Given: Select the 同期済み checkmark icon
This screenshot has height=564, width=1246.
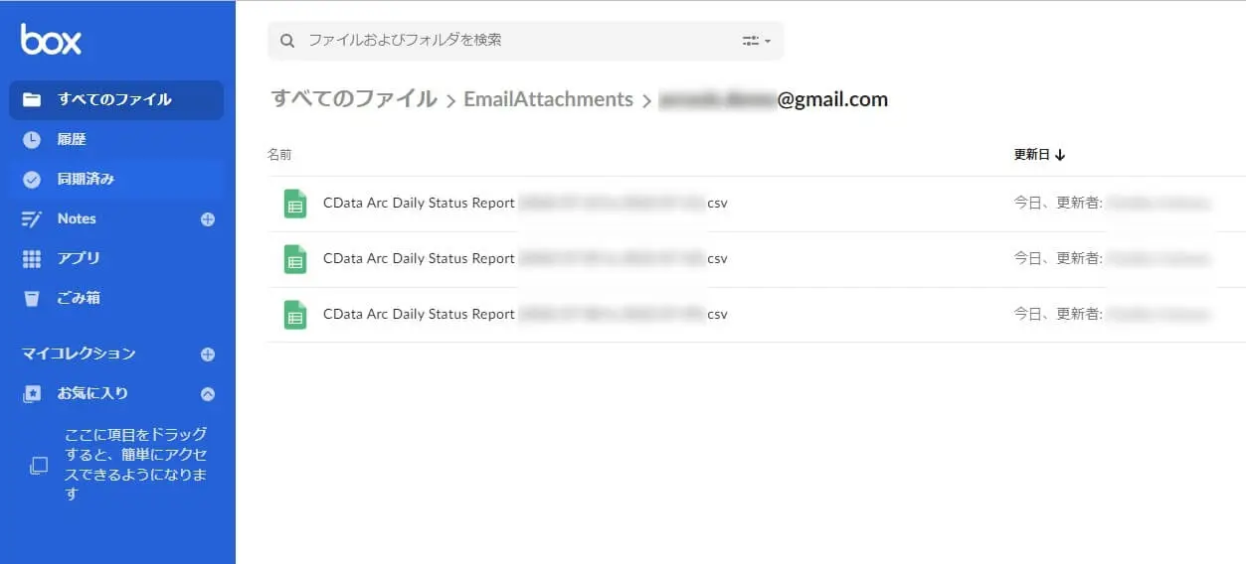Looking at the screenshot, I should coord(32,180).
